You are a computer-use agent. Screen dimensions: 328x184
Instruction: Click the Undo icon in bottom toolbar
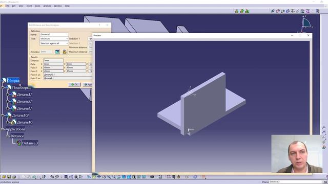point(34,177)
